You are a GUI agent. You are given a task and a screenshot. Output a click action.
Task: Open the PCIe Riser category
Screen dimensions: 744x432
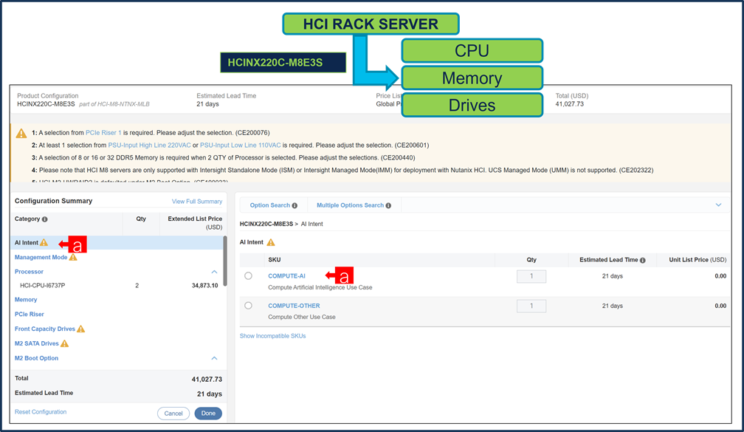point(30,315)
